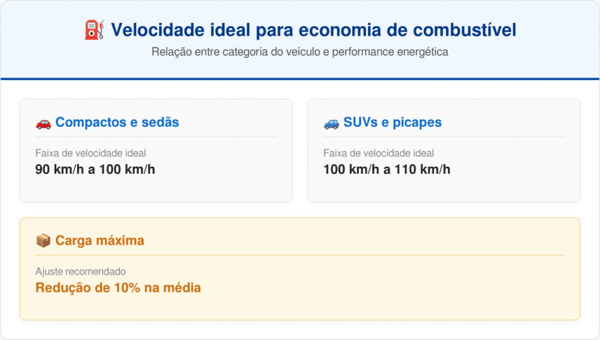Click the title 'Velocidade ideal para economia de combustível'

click(x=313, y=30)
